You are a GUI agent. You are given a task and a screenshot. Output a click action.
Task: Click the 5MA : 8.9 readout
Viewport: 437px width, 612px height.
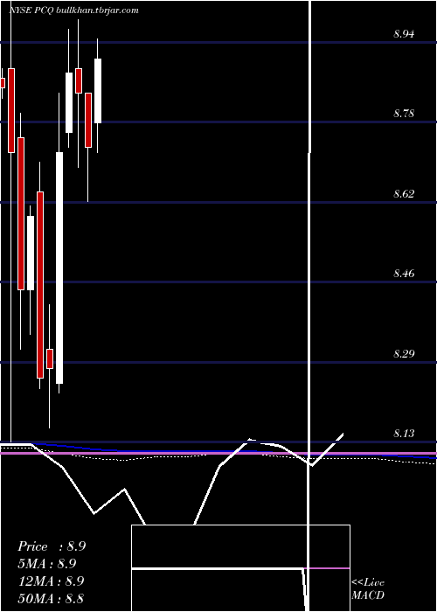coord(47,564)
